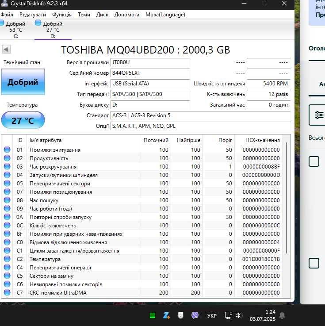Open the Теми menu
The image size is (325, 326).
pyautogui.click(x=84, y=15)
